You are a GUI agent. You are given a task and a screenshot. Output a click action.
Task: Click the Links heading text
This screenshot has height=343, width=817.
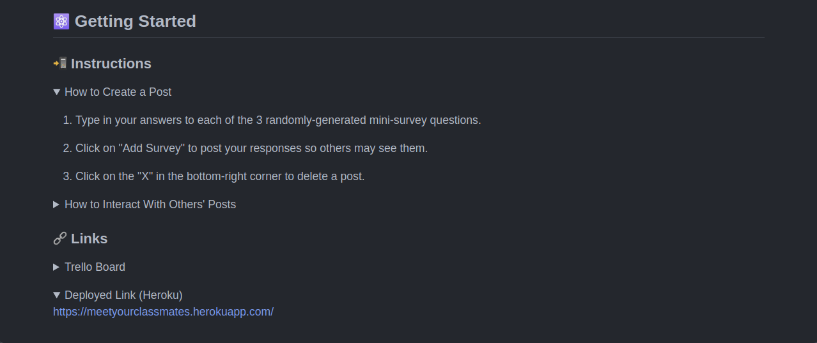89,238
